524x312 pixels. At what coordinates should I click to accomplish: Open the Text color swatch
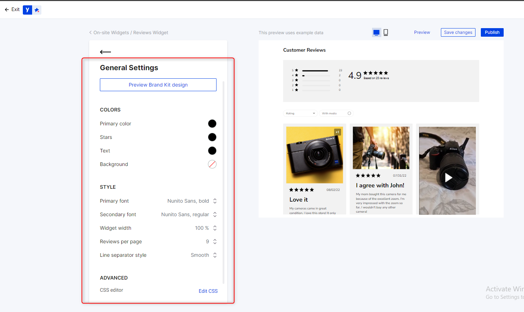point(212,151)
